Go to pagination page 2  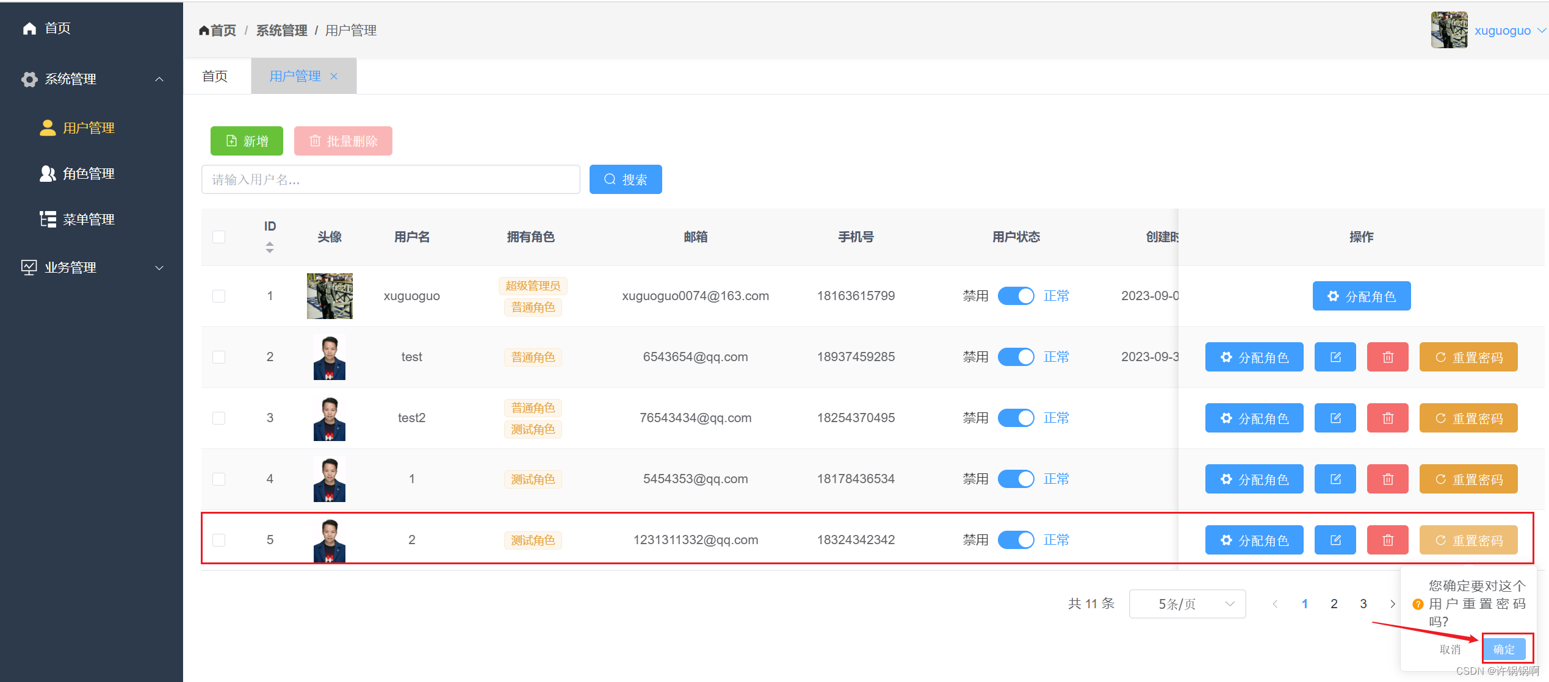[1334, 604]
